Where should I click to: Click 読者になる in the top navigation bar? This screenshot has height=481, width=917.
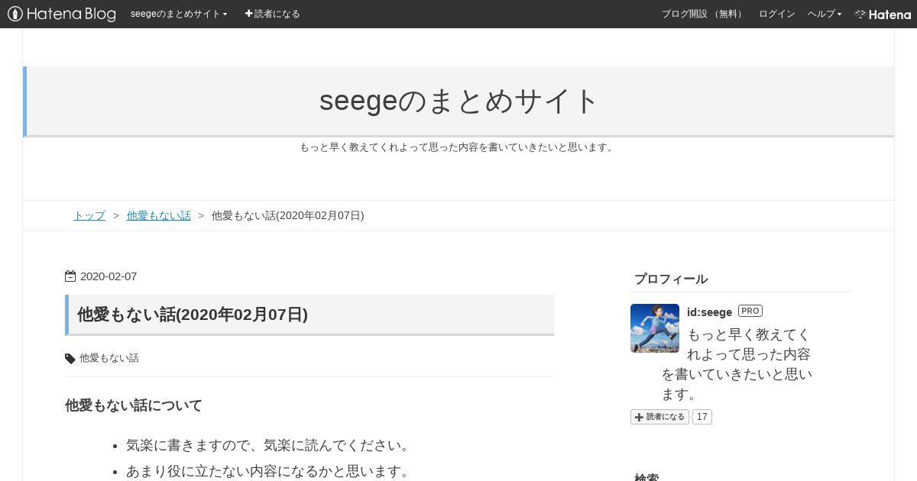coord(272,14)
